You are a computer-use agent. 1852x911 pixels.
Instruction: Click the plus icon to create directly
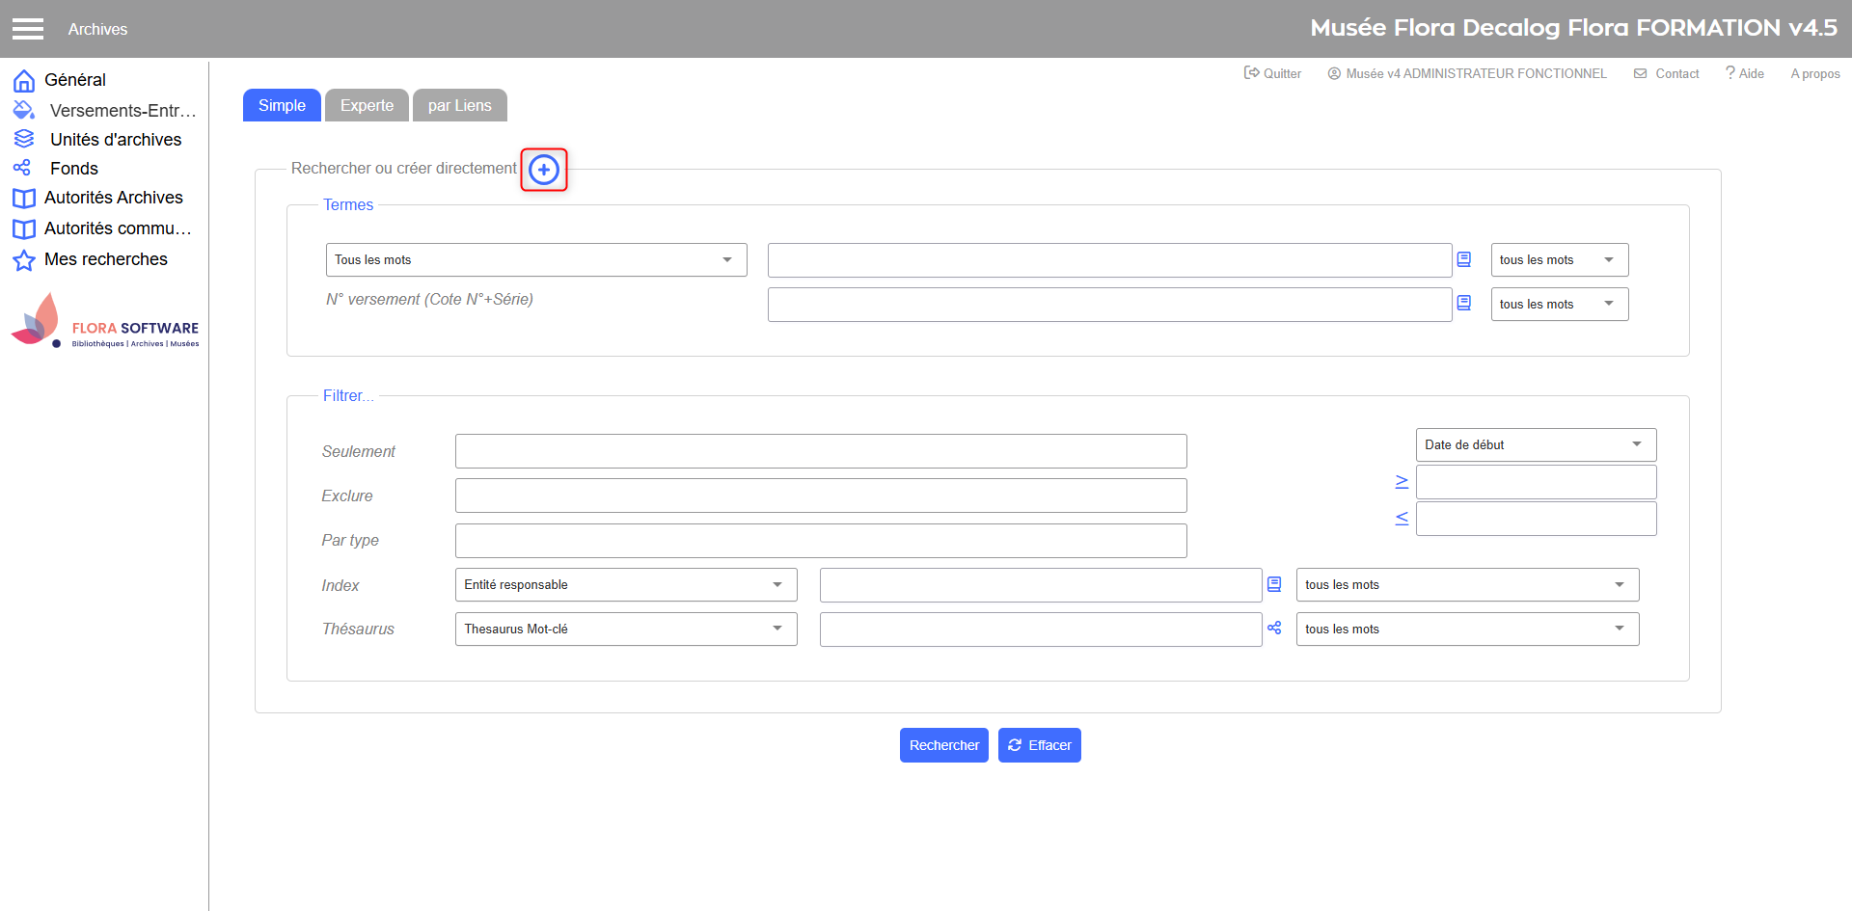click(x=544, y=170)
